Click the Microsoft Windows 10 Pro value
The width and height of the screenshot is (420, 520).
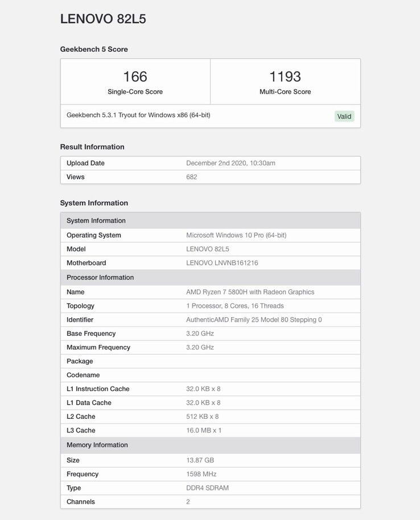coord(236,235)
